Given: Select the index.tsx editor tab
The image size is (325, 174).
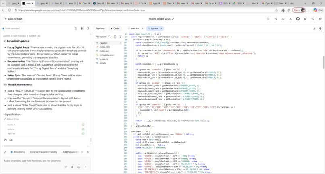Looking at the screenshot, I should coord(135,29).
